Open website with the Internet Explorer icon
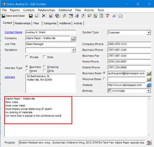The height and width of the screenshot is (147, 154). 149,85
